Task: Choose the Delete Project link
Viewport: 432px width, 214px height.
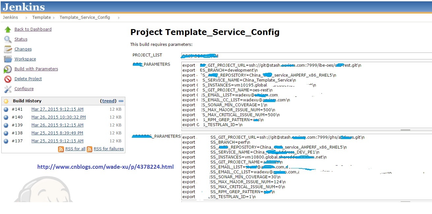Action: pos(28,79)
